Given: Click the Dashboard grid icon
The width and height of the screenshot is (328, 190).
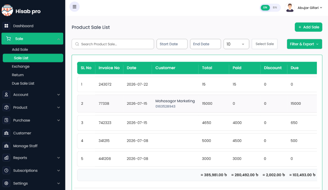Looking at the screenshot, I should tap(6, 26).
